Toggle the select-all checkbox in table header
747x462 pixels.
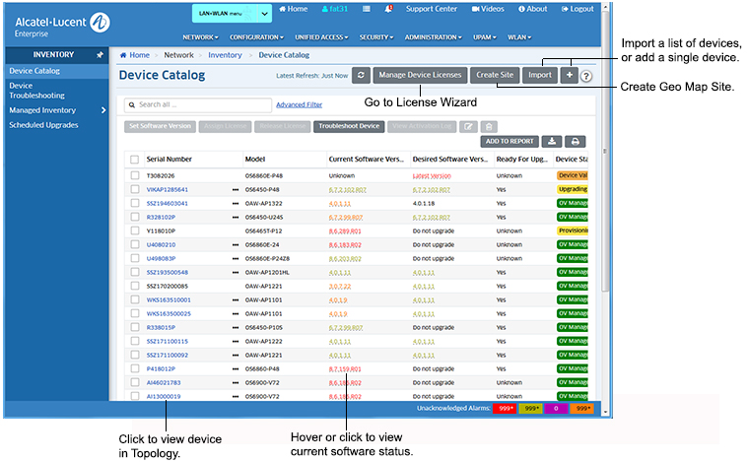click(x=135, y=160)
